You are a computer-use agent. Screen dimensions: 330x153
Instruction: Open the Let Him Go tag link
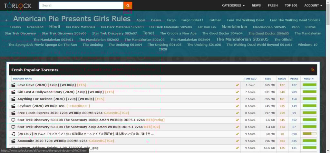pos(207,27)
